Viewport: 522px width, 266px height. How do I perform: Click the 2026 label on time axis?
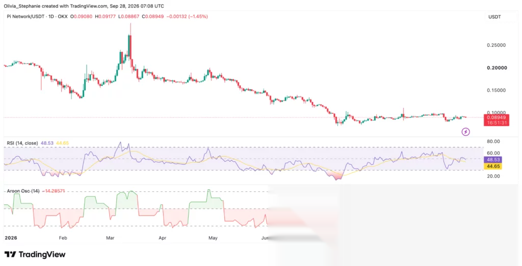click(x=11, y=238)
